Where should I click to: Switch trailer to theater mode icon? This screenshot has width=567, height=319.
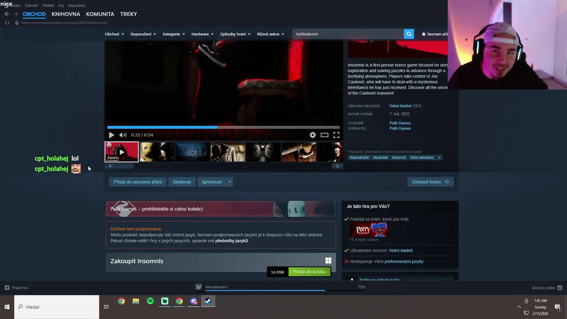click(325, 135)
